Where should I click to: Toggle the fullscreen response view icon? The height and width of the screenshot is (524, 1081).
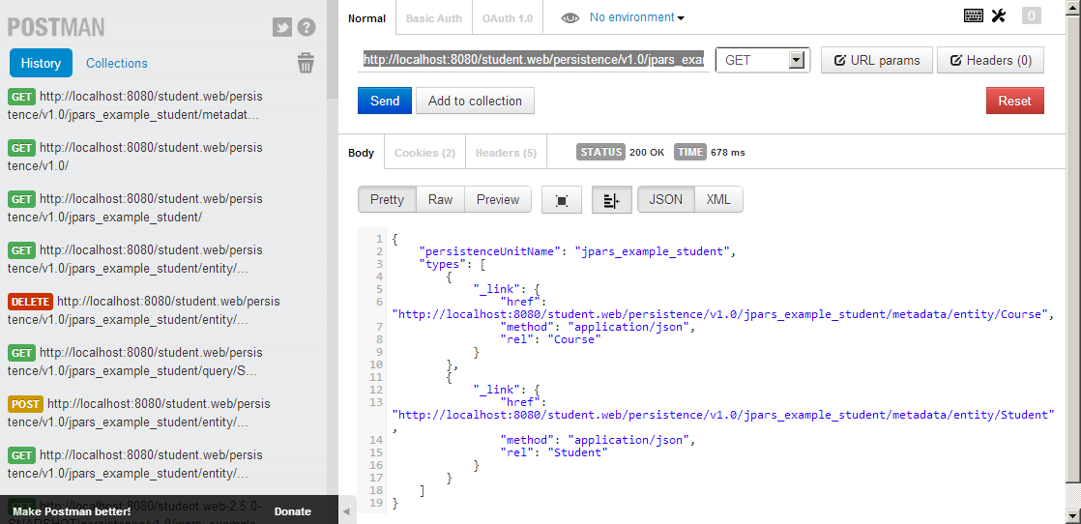(x=562, y=200)
